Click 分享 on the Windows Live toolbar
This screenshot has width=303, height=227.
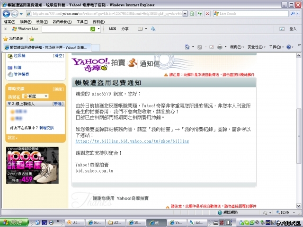[125, 29]
